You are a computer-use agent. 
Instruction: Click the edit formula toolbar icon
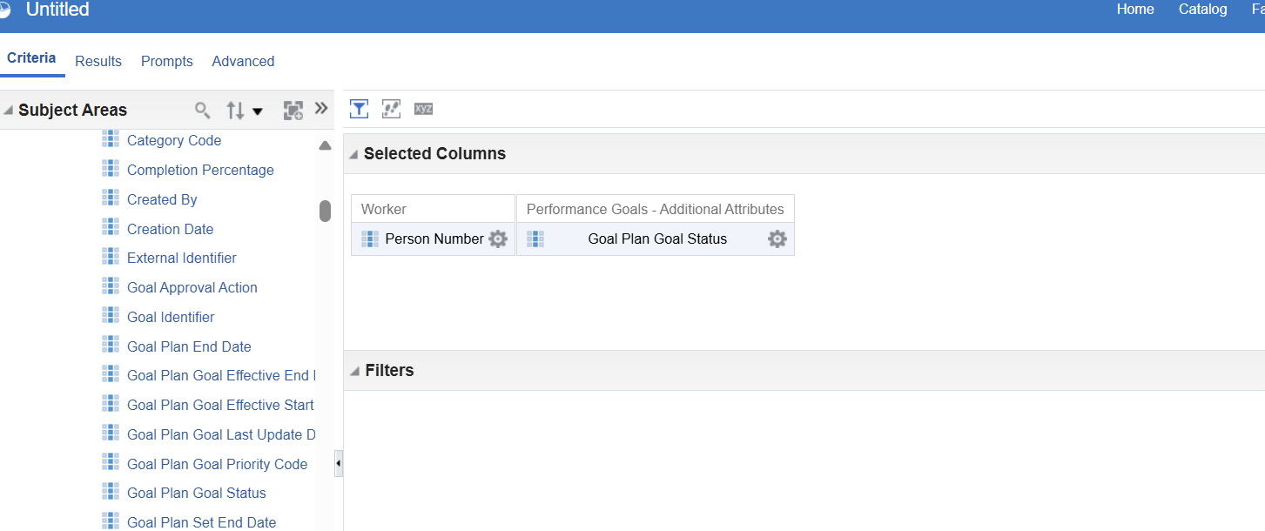pyautogui.click(x=391, y=109)
